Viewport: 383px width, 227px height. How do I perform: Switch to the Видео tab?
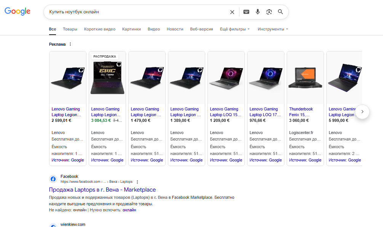pyautogui.click(x=154, y=29)
